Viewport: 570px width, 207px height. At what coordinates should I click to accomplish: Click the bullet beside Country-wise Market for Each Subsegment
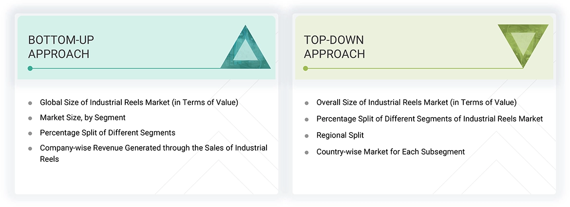coord(306,152)
